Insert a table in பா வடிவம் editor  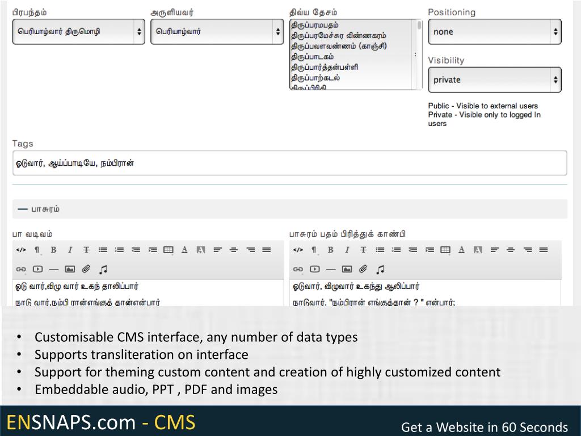pos(169,250)
